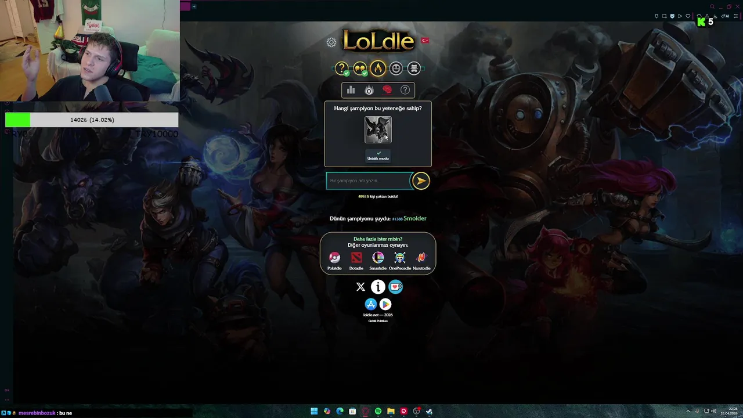Open Microsoft Edge from taskbar
743x418 pixels.
340,411
